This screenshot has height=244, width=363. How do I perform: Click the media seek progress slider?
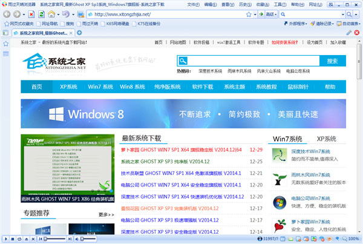pos(55,239)
